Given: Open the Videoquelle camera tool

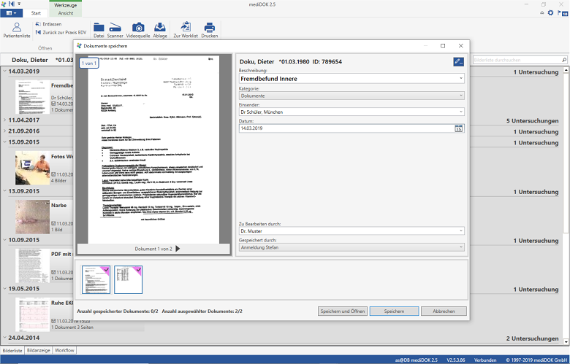Looking at the screenshot, I should tap(138, 30).
